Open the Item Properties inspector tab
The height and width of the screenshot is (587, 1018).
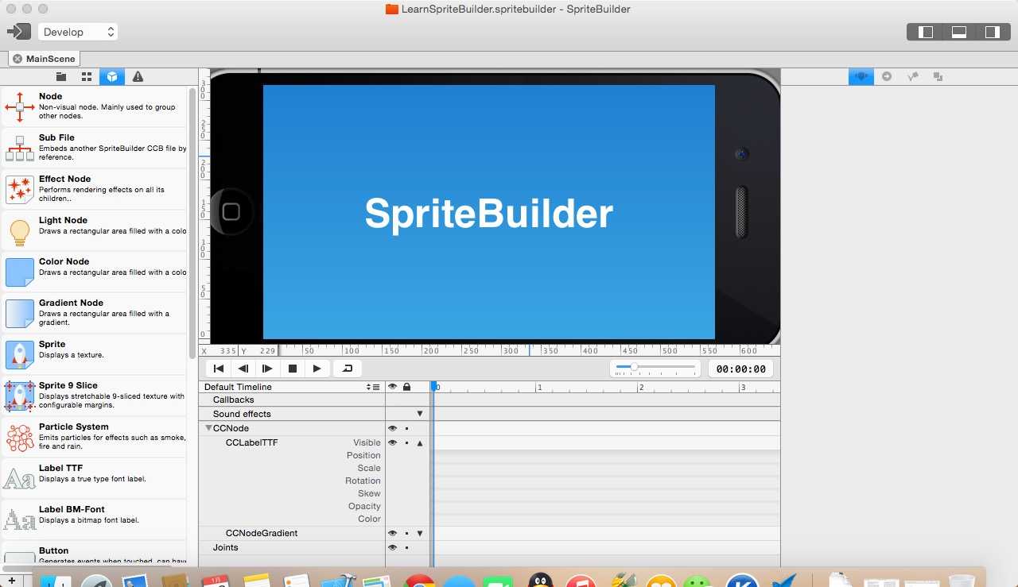tap(861, 76)
